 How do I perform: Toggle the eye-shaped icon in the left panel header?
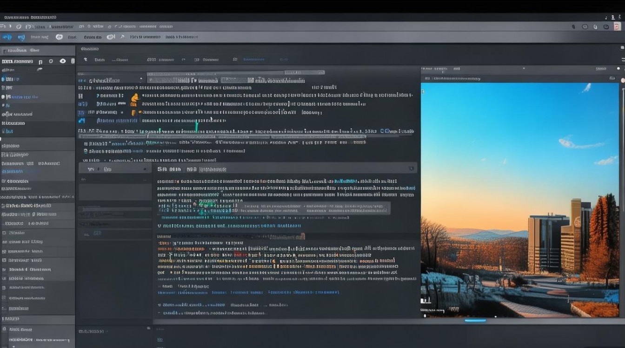point(63,61)
